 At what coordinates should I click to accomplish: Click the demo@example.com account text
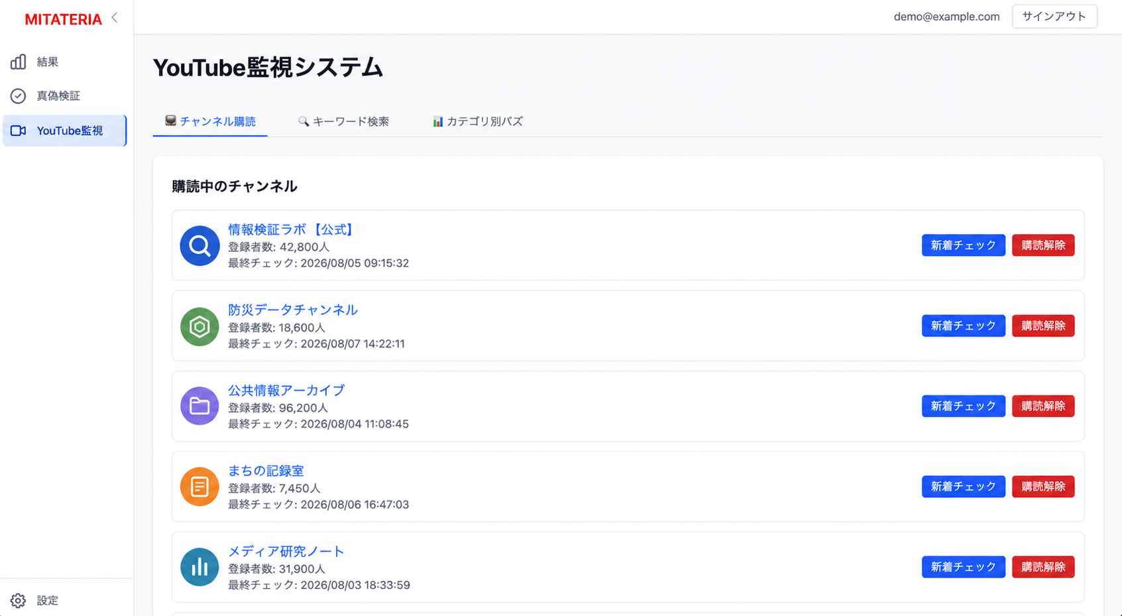946,17
